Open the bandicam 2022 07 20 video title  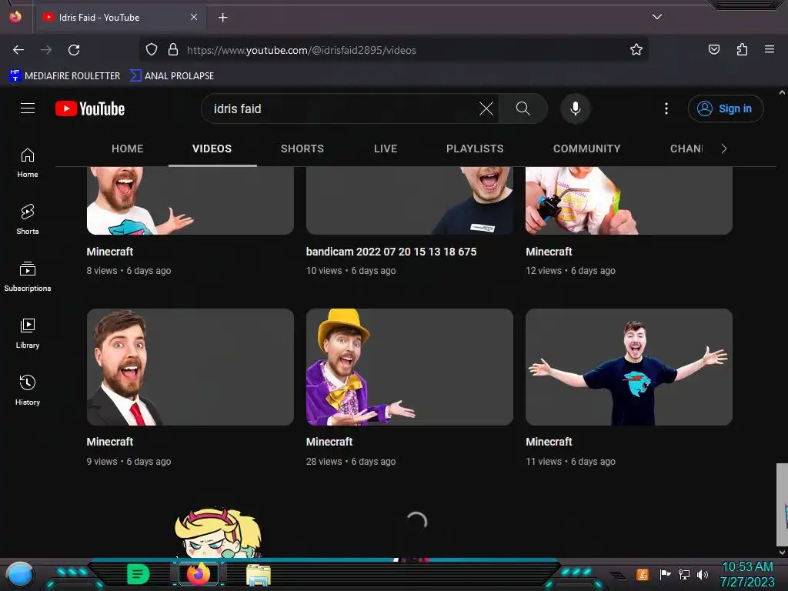pos(391,252)
